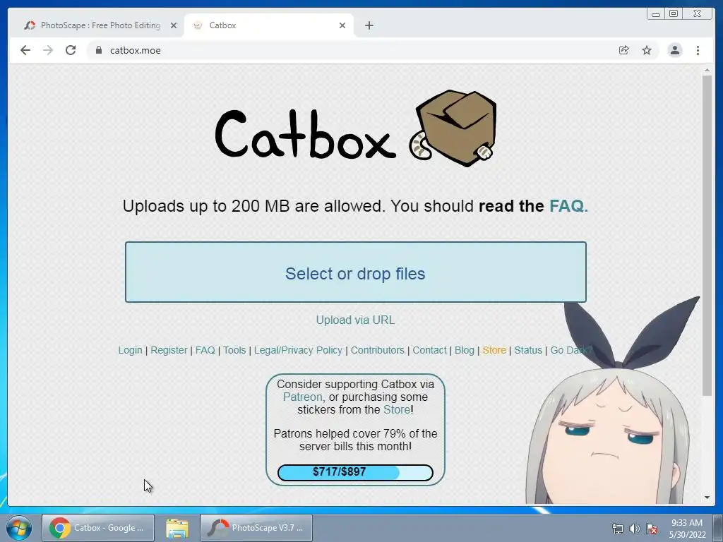Minimize the Chrome window
Screen dimensions: 723x542
pos(656,14)
